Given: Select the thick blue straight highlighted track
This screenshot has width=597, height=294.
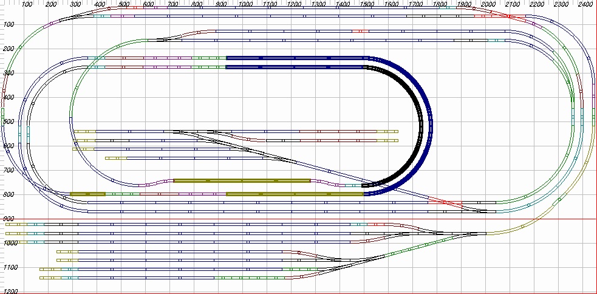Looking at the screenshot, I should click(295, 58).
